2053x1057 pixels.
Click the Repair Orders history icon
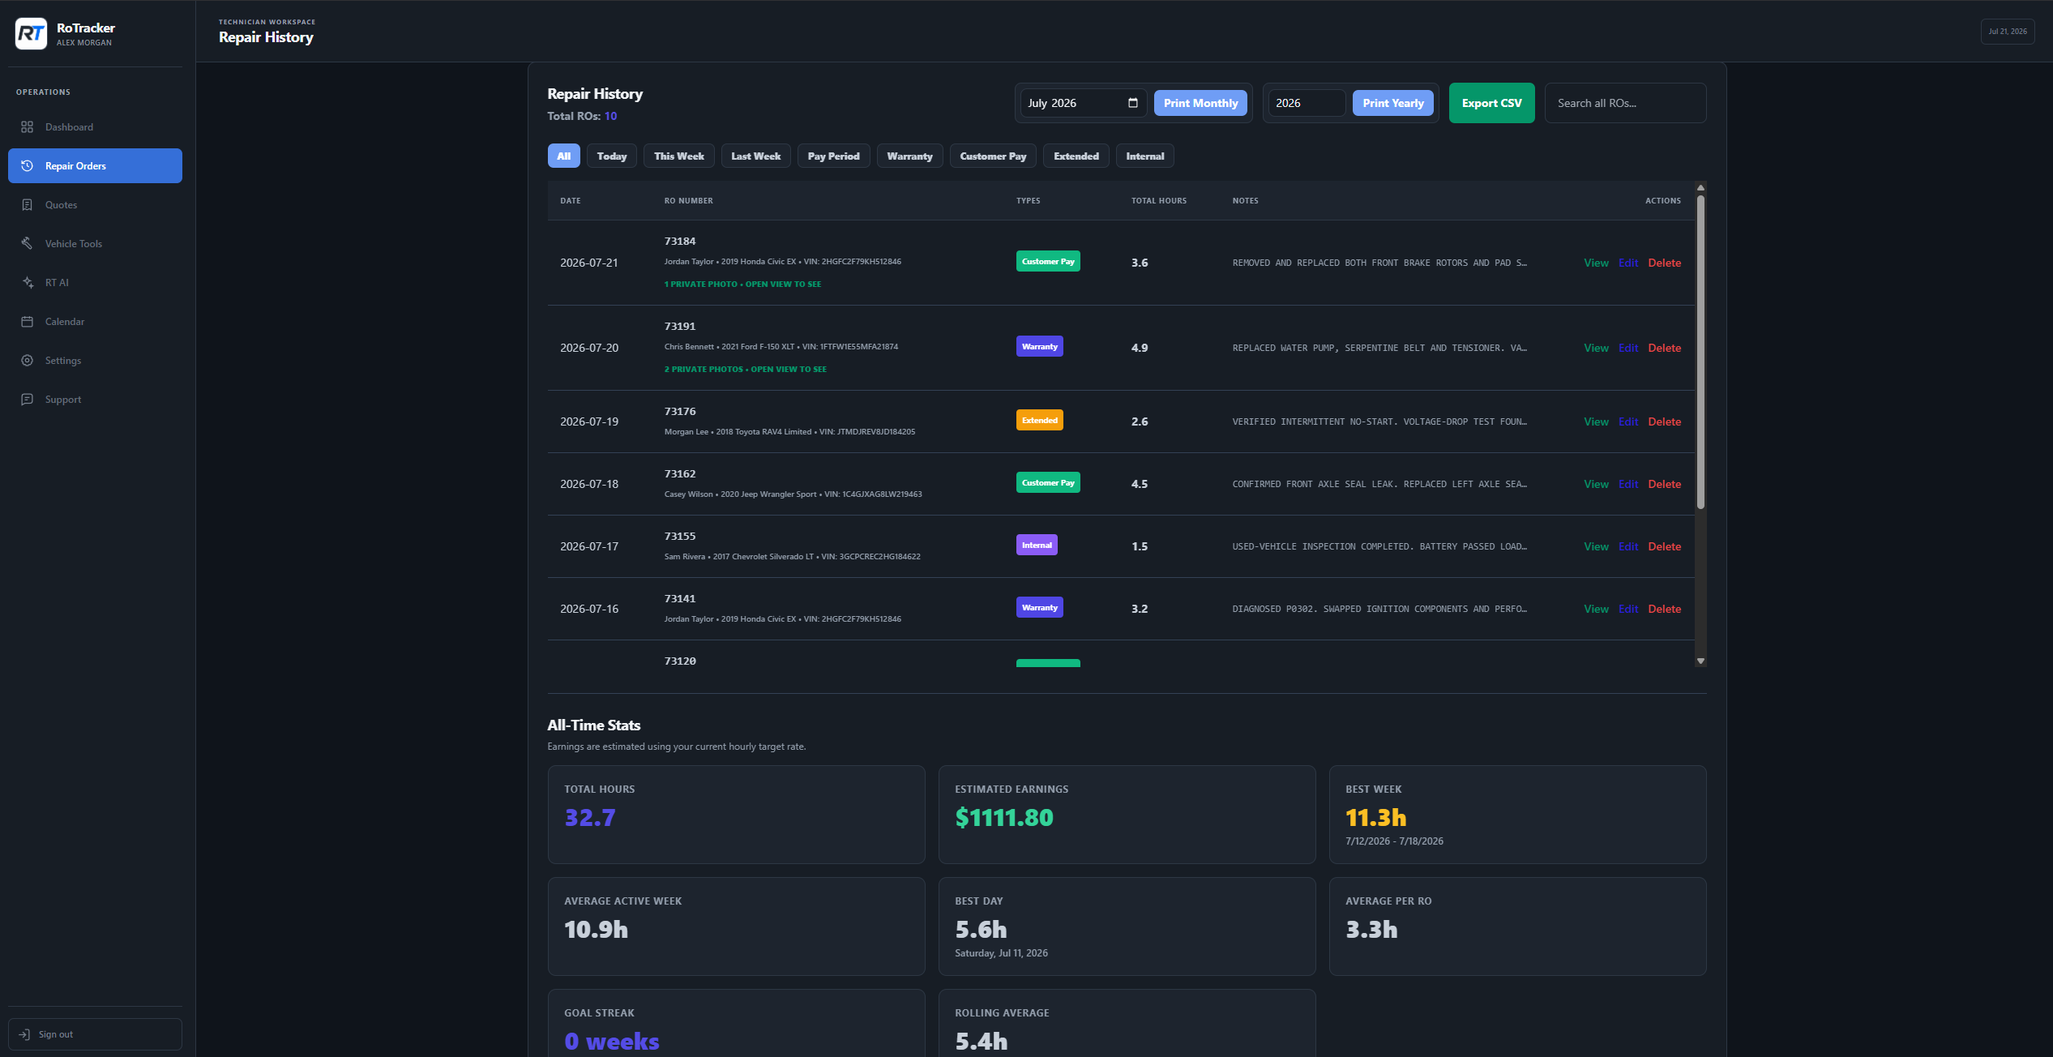click(x=27, y=166)
